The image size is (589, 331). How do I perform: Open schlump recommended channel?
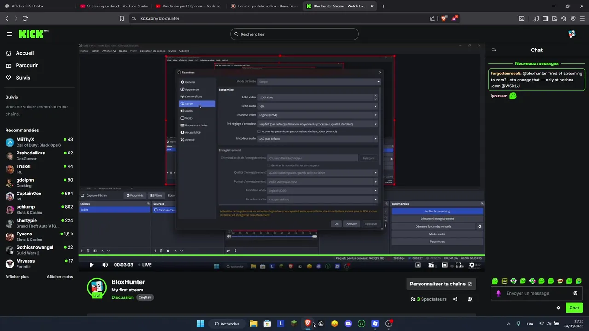pos(39,210)
